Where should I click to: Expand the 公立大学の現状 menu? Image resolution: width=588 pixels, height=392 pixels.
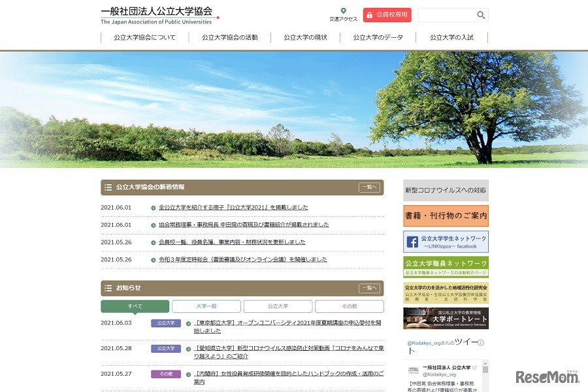tap(305, 37)
